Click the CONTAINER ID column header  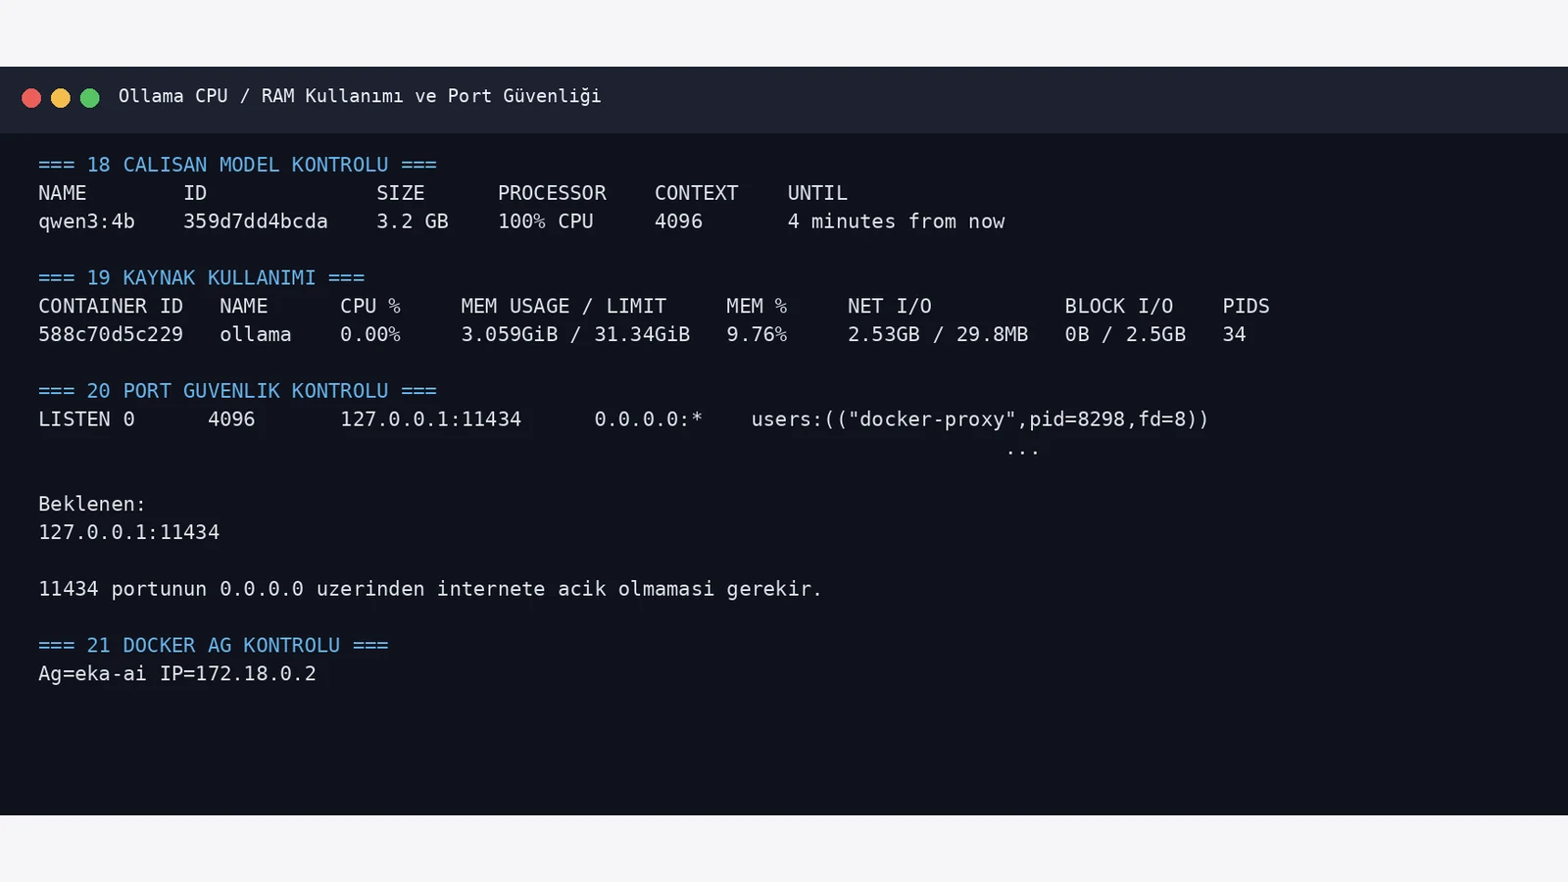pos(111,306)
